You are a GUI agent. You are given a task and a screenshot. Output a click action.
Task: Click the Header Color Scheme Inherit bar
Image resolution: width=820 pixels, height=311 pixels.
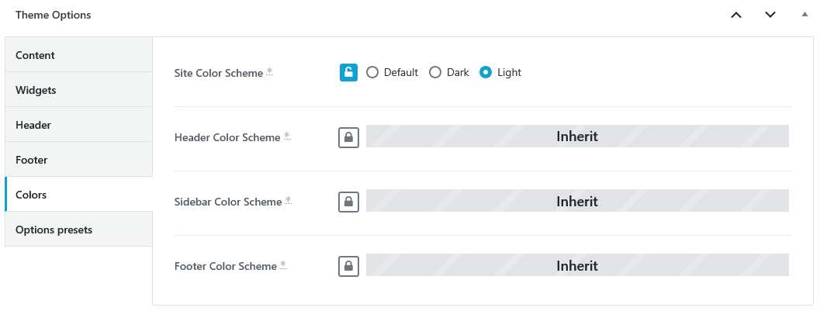(577, 136)
